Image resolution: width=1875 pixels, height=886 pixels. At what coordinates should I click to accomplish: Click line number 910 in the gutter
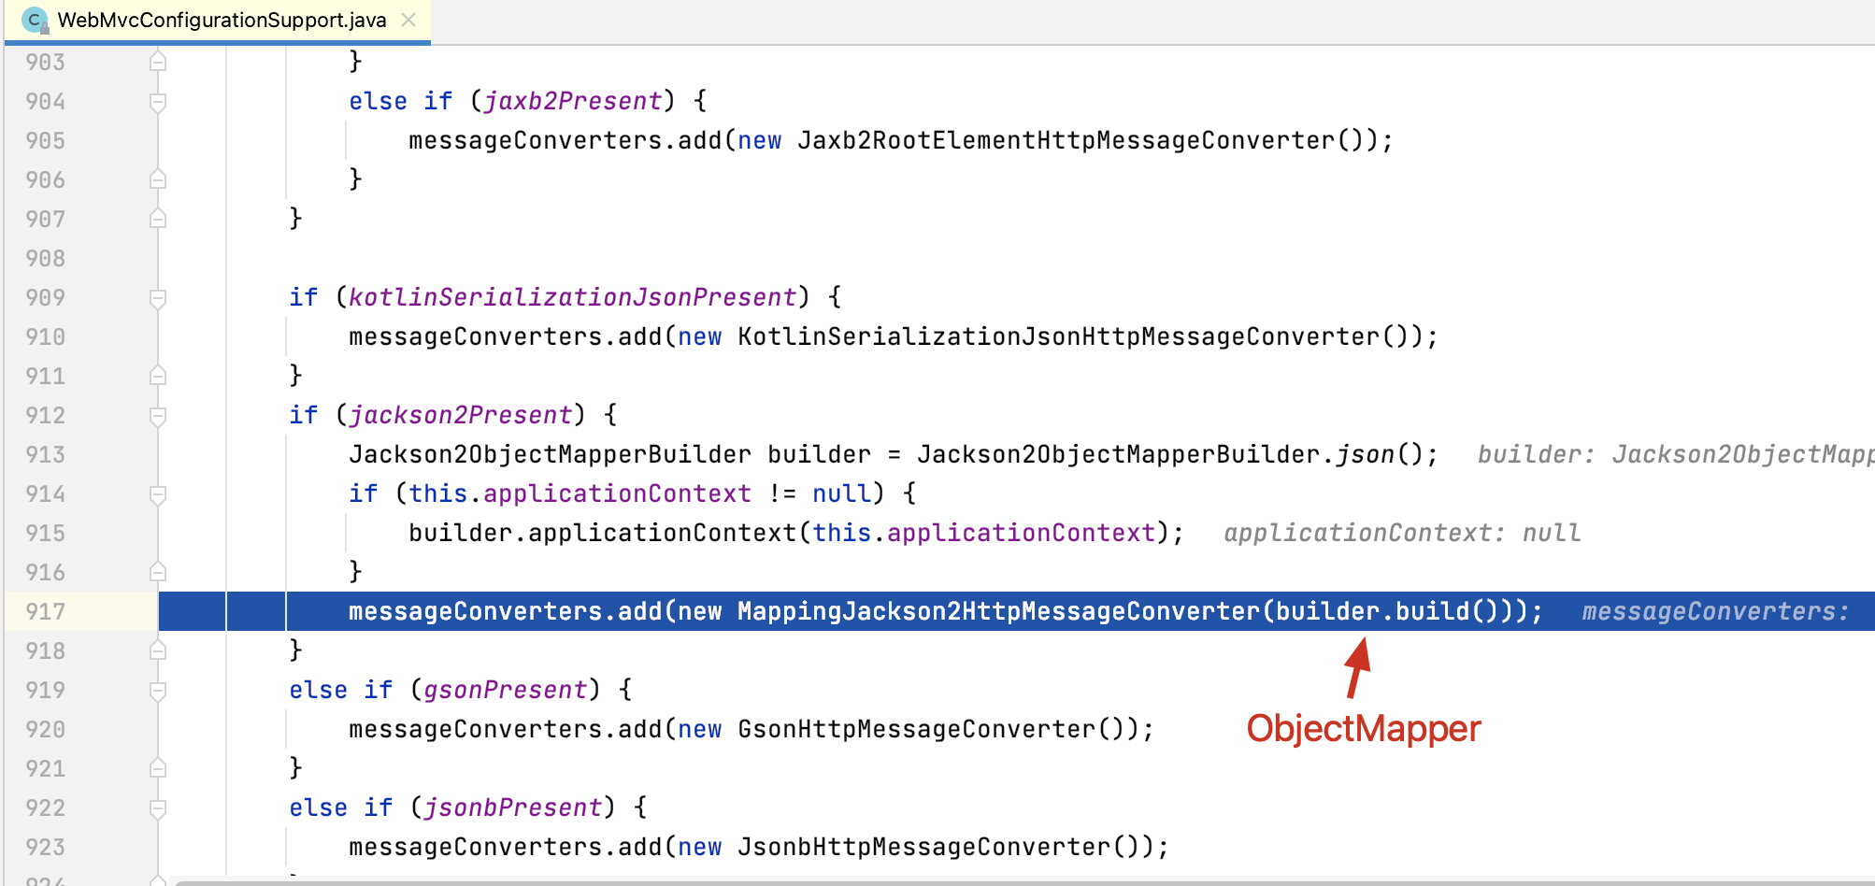pyautogui.click(x=46, y=336)
